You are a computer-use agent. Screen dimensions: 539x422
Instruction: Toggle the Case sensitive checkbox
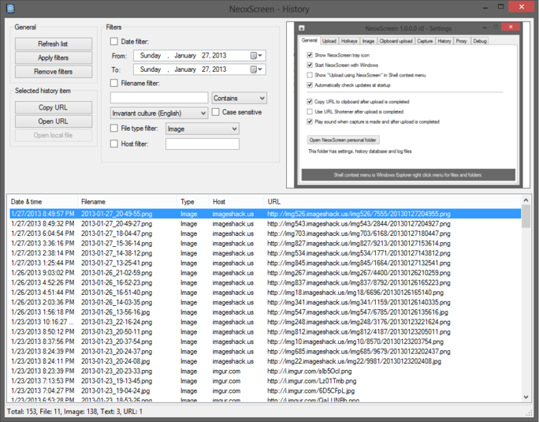point(216,112)
